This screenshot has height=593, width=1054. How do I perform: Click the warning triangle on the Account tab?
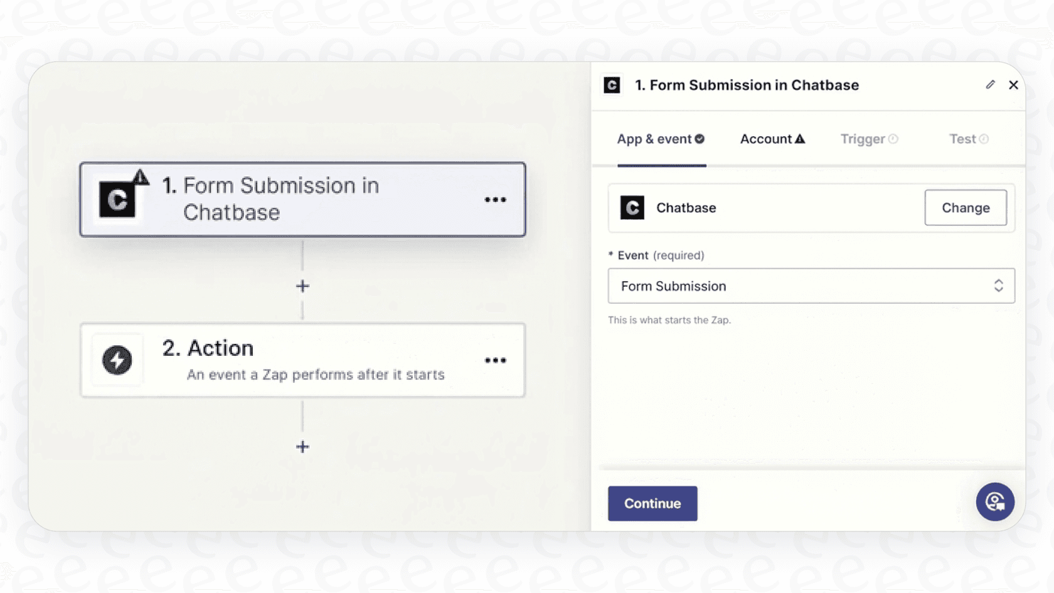(799, 138)
